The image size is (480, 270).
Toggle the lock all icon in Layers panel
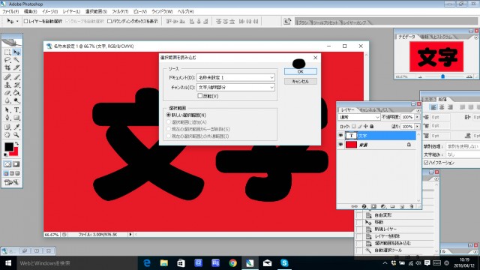tap(372, 126)
